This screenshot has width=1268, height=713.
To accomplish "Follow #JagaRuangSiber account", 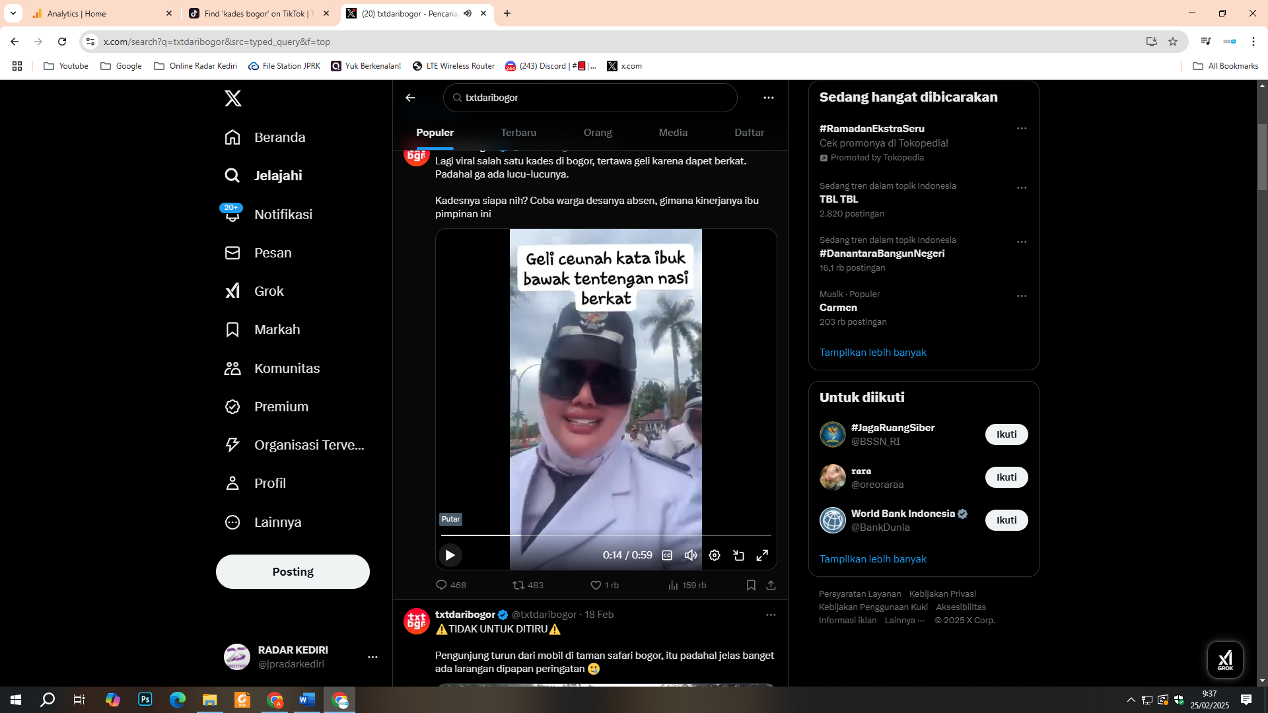I will pyautogui.click(x=1006, y=434).
